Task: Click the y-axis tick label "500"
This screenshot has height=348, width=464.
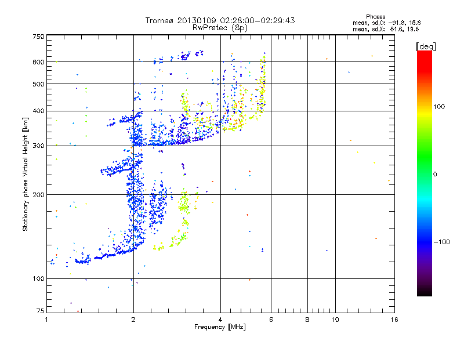Action: (38, 84)
